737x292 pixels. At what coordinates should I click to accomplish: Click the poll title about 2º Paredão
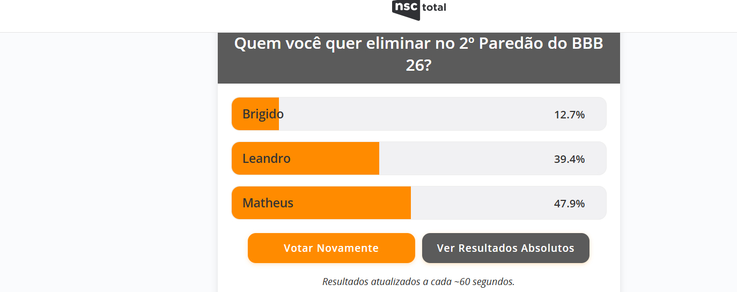tap(418, 43)
